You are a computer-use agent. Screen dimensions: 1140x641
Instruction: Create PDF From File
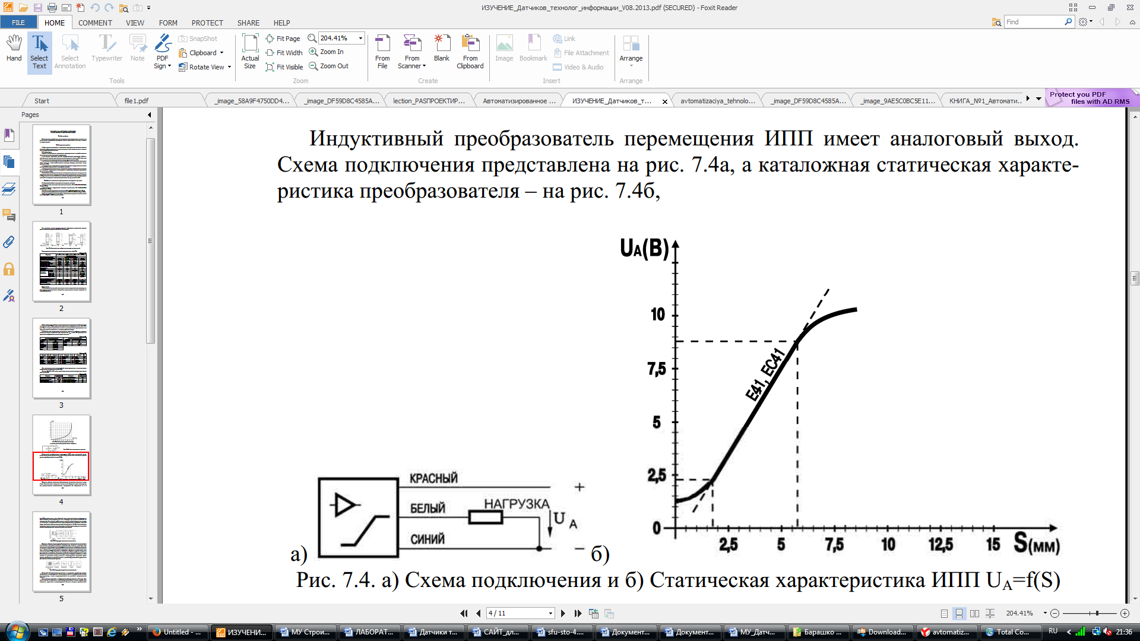(382, 52)
